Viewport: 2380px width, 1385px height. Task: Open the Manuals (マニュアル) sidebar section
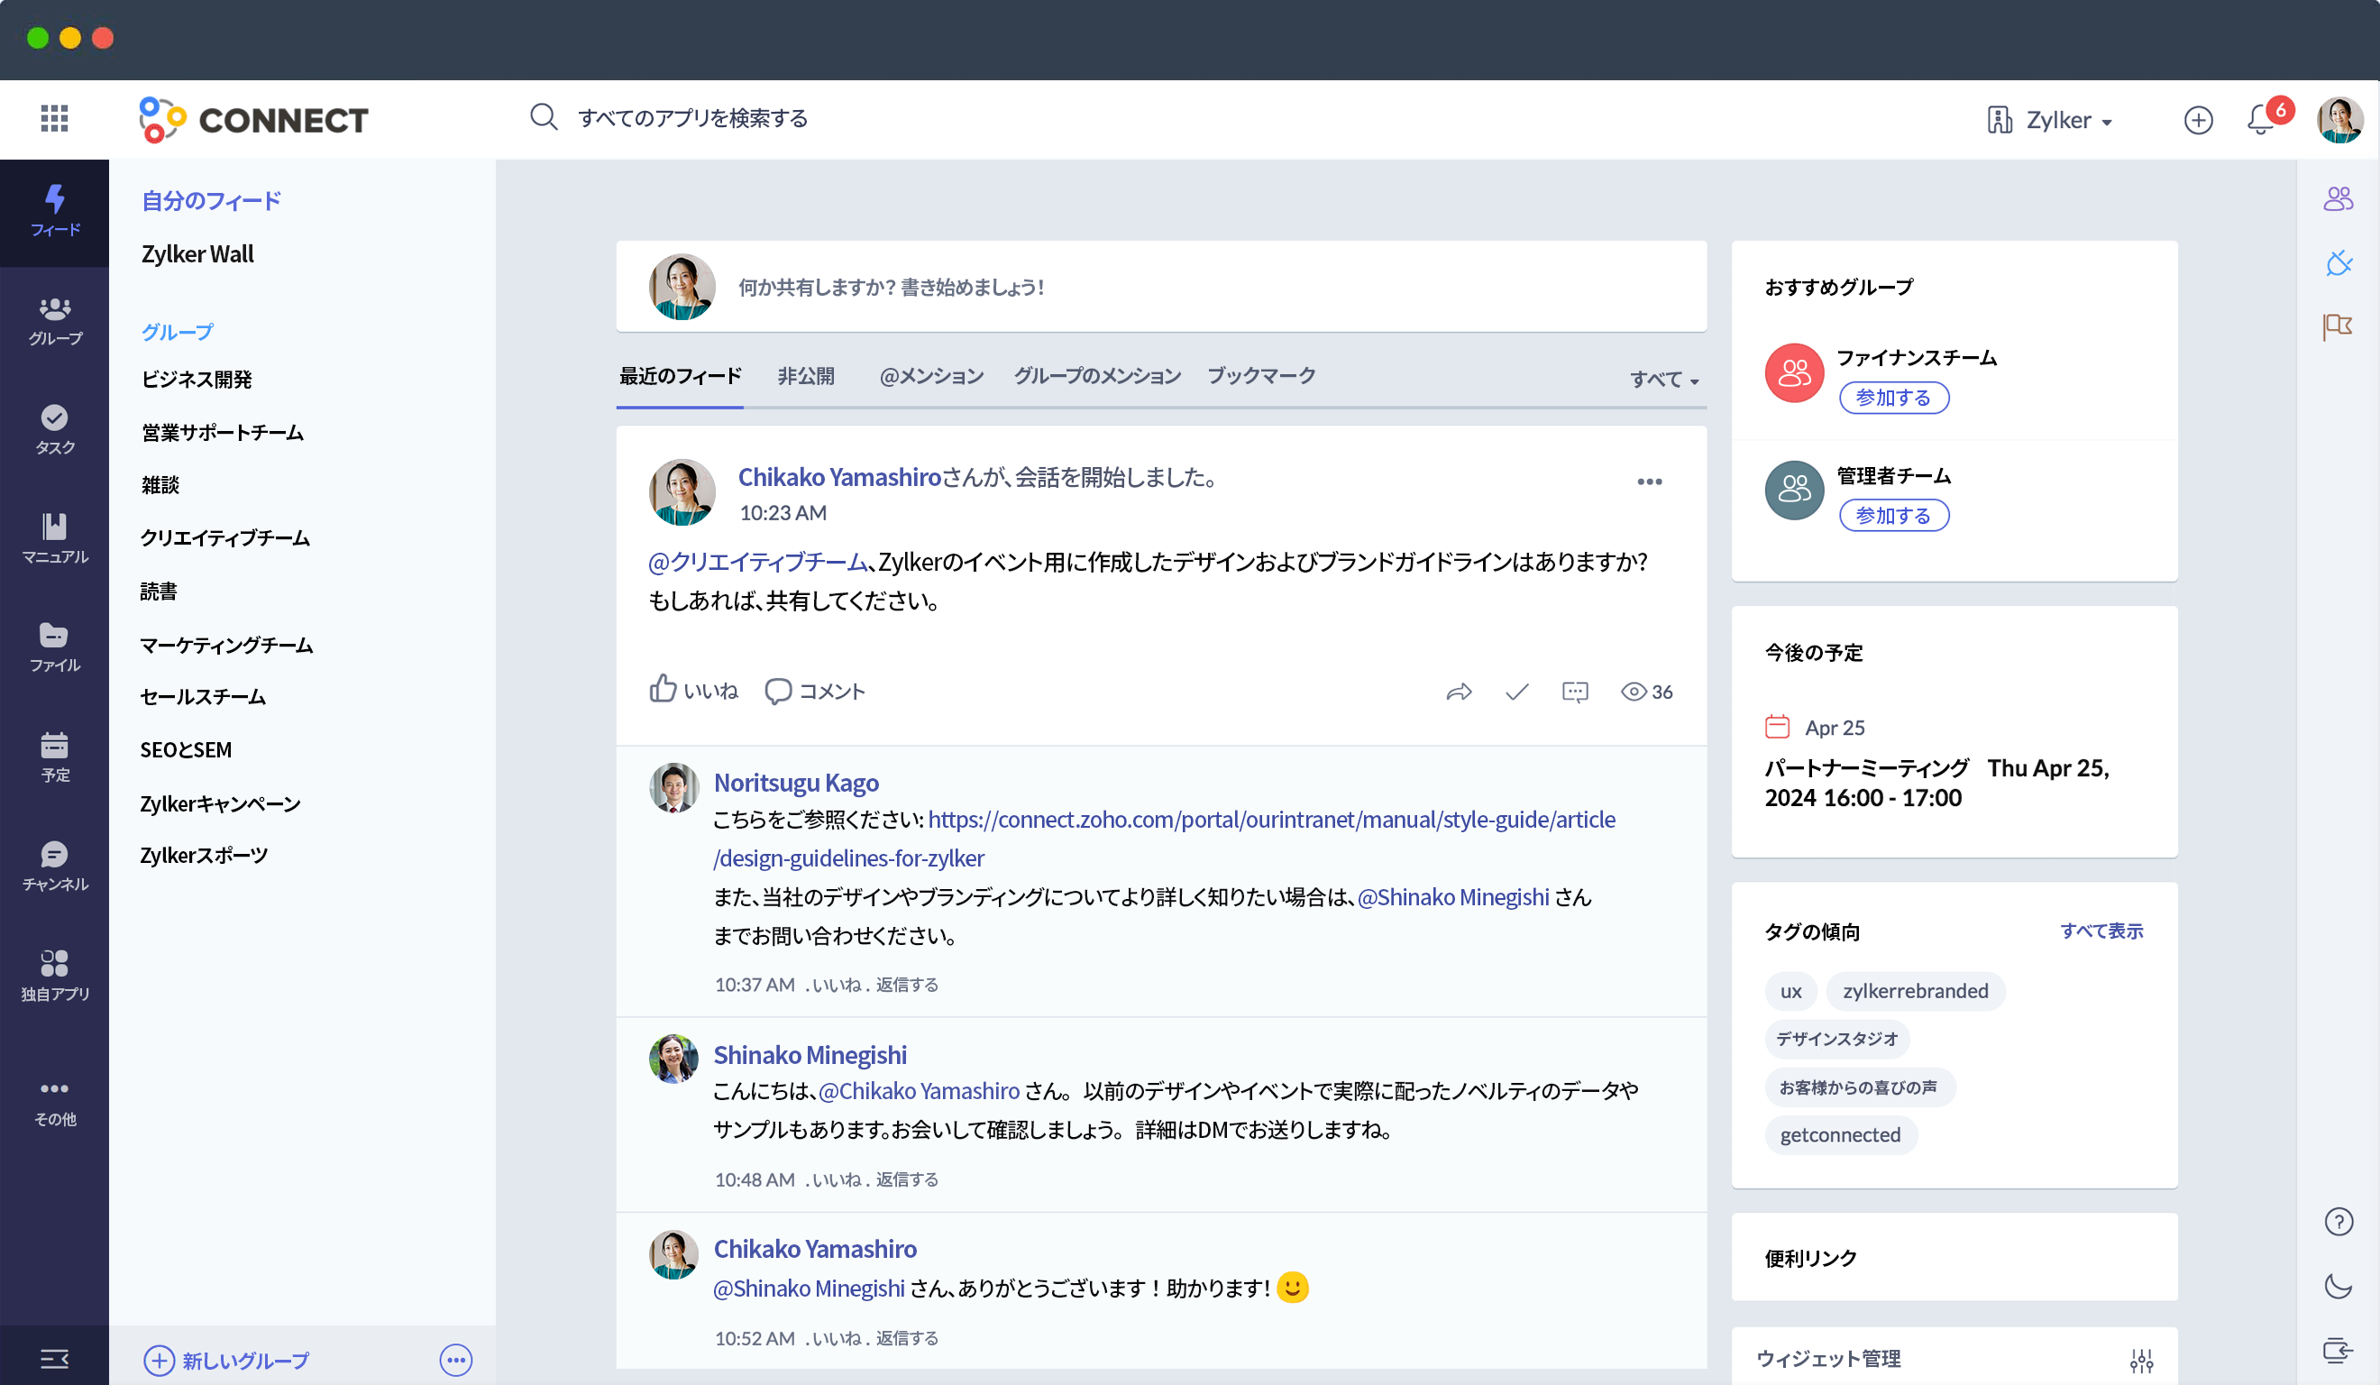(x=55, y=537)
